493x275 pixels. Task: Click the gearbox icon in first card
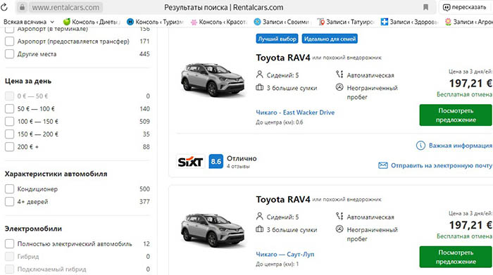[x=339, y=75]
